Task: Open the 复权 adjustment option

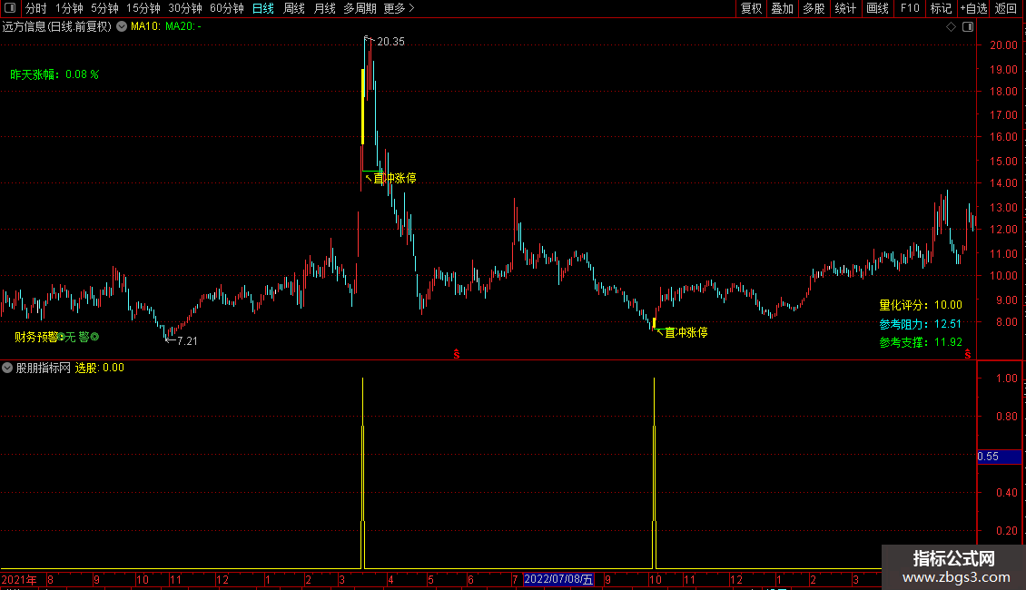Action: pos(751,8)
